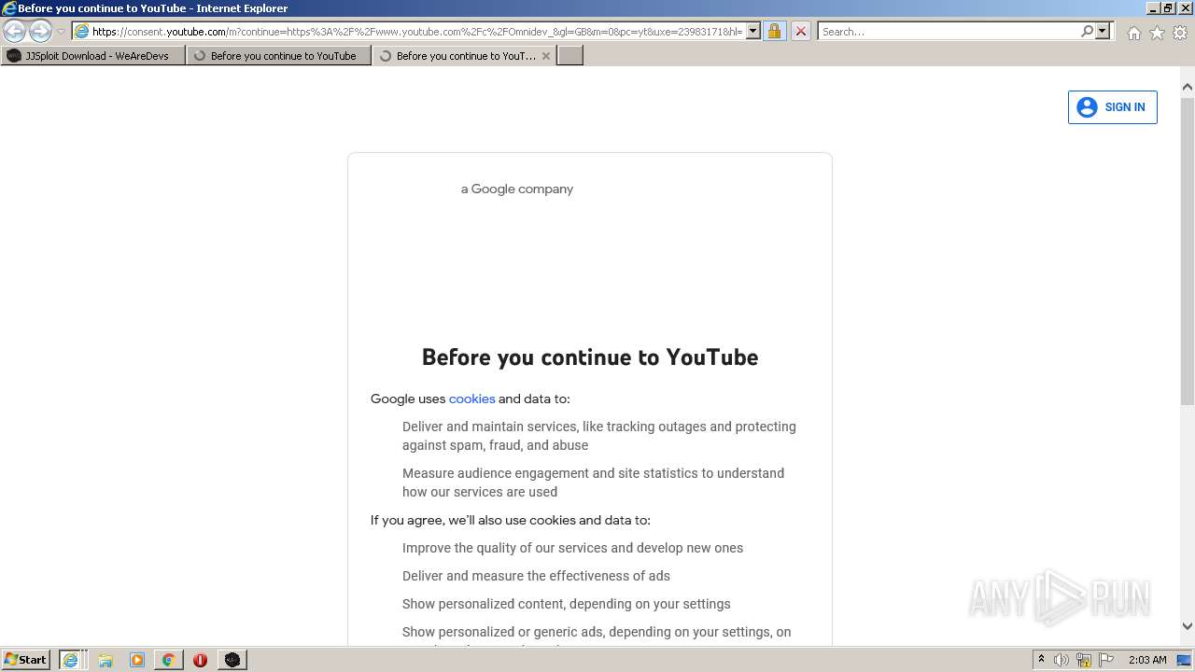Open Favorites star icon
This screenshot has height=672, width=1195.
pyautogui.click(x=1157, y=33)
